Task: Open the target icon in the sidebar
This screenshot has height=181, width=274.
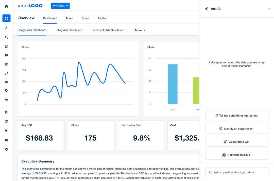Action: [6, 64]
